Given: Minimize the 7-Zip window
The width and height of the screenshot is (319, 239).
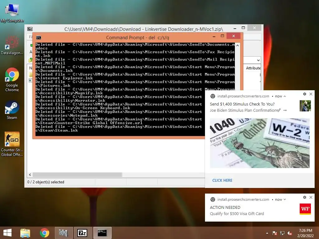Looking at the screenshot, I should (x=235, y=28).
